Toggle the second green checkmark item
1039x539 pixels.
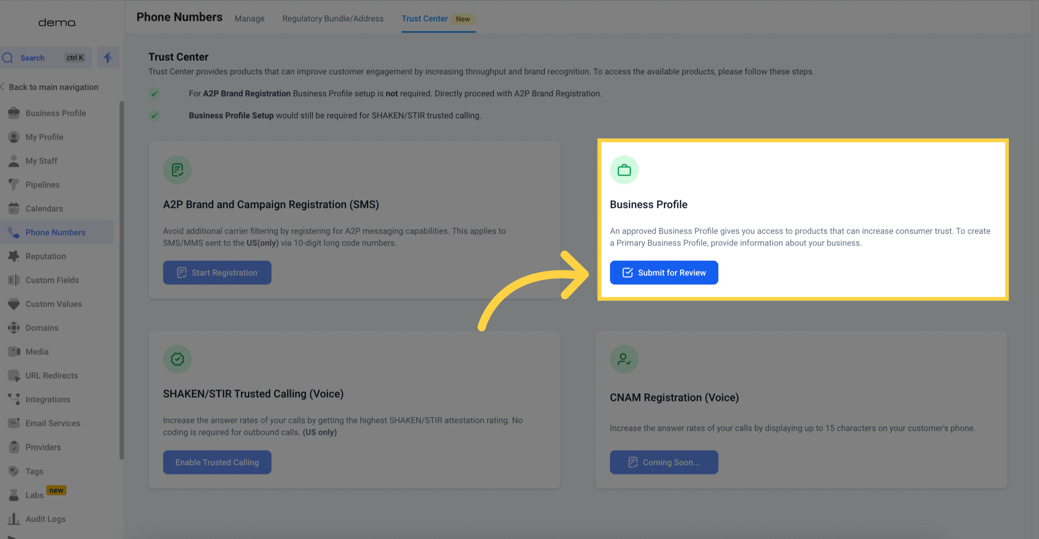154,115
